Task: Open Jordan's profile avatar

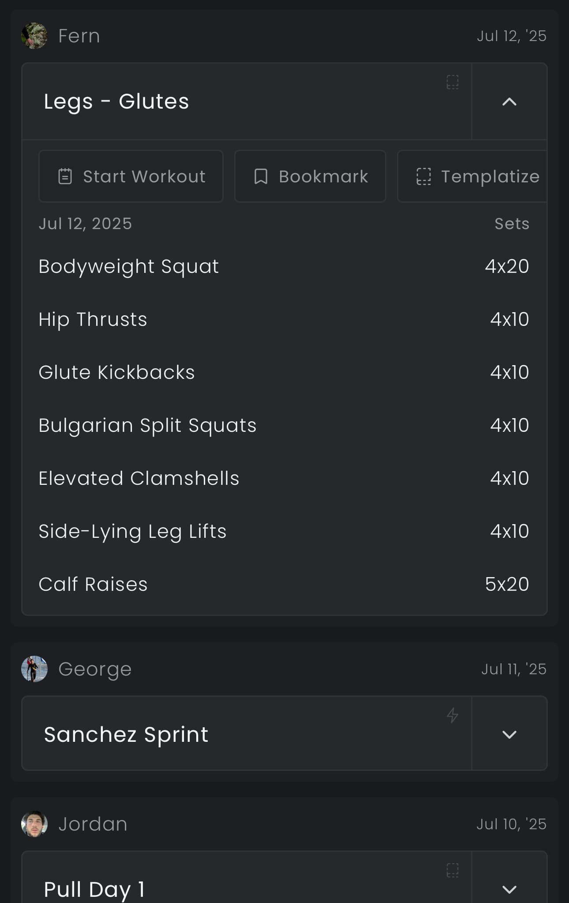Action: [x=35, y=824]
